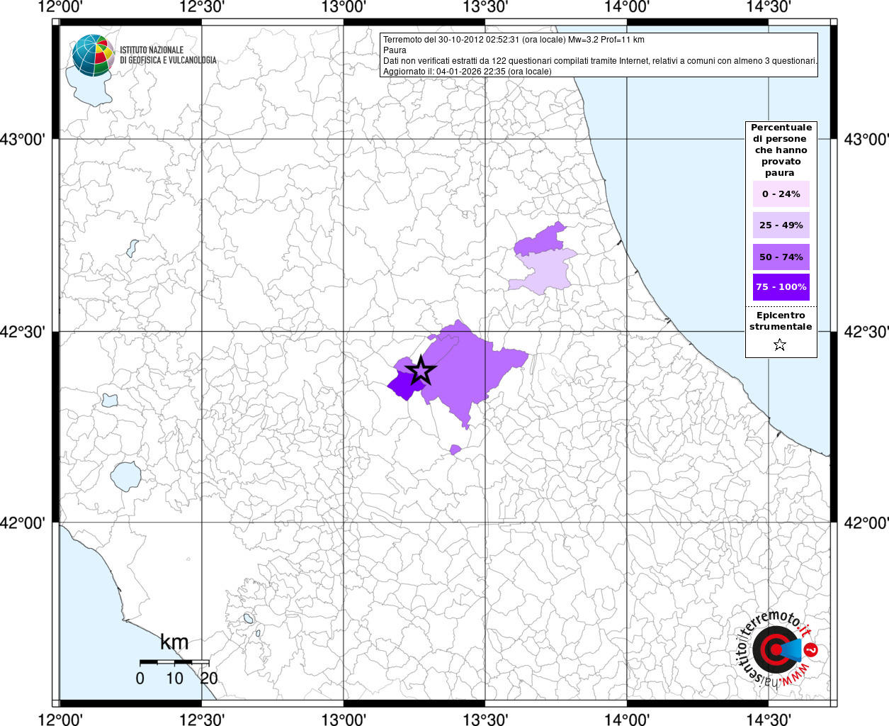Click the scale bar's '20' value
Viewport: 889px width, 726px height.
pos(209,678)
